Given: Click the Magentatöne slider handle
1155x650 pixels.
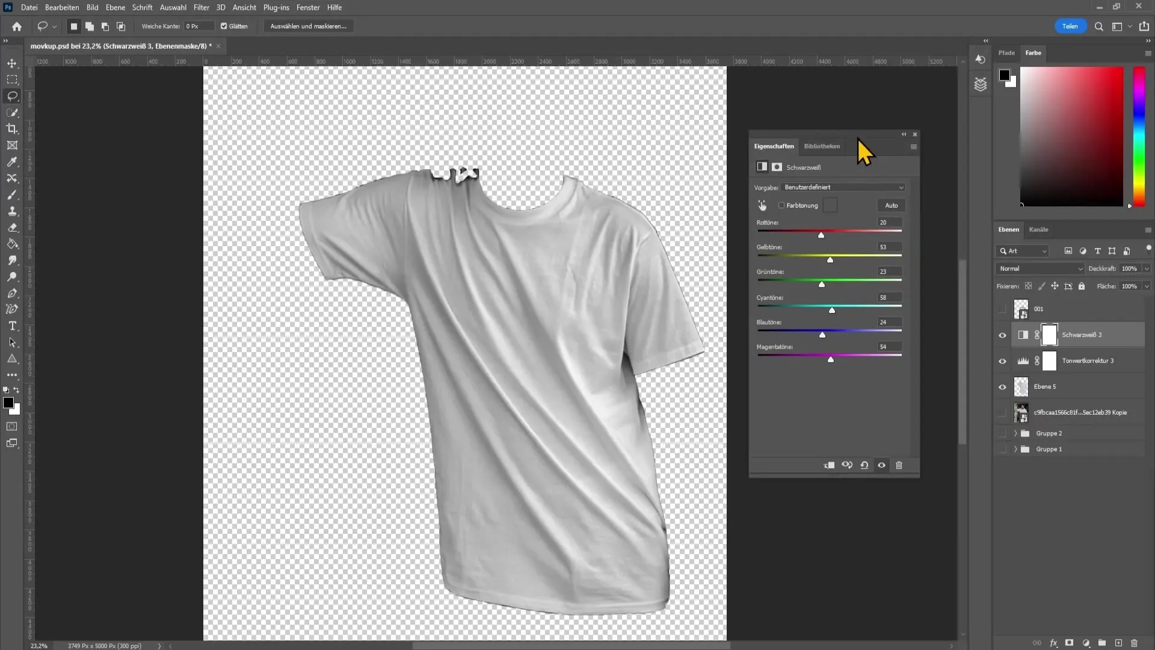Looking at the screenshot, I should [830, 360].
